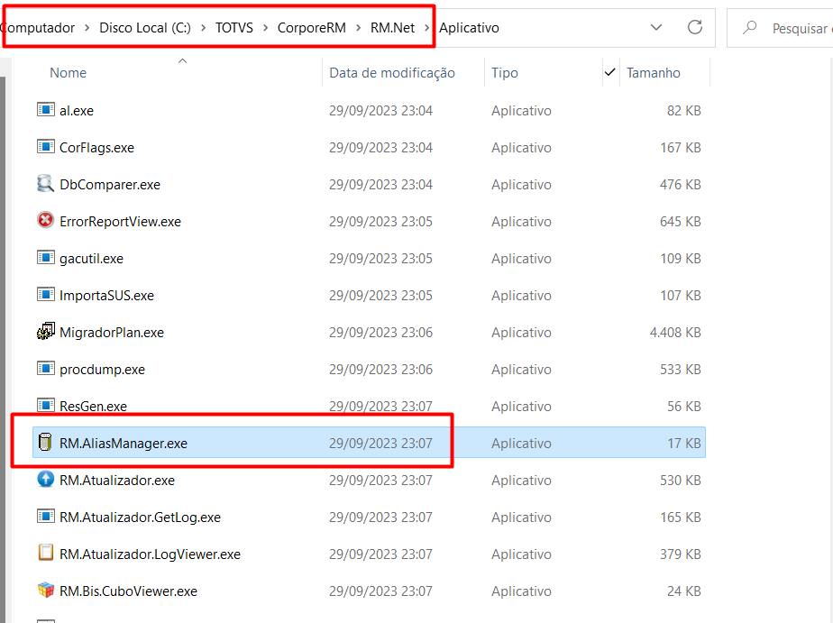Click the search magnifier icon
Viewport: 833px width, 623px height.
tap(749, 27)
